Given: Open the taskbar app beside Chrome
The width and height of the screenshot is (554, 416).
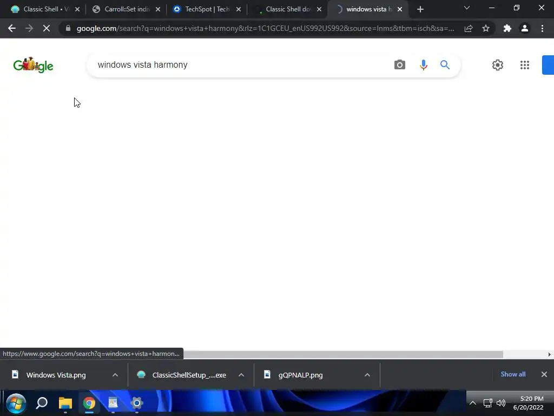Looking at the screenshot, I should pos(113,403).
